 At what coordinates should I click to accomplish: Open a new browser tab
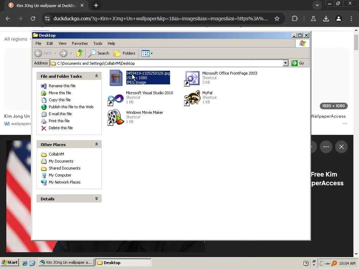coord(96,5)
